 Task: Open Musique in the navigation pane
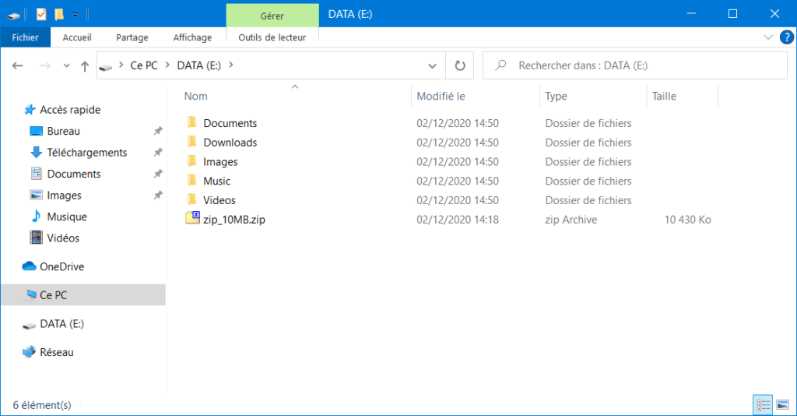click(x=67, y=217)
